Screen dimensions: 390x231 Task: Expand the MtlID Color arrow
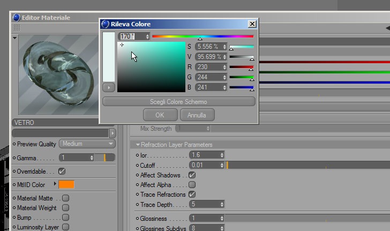point(55,184)
